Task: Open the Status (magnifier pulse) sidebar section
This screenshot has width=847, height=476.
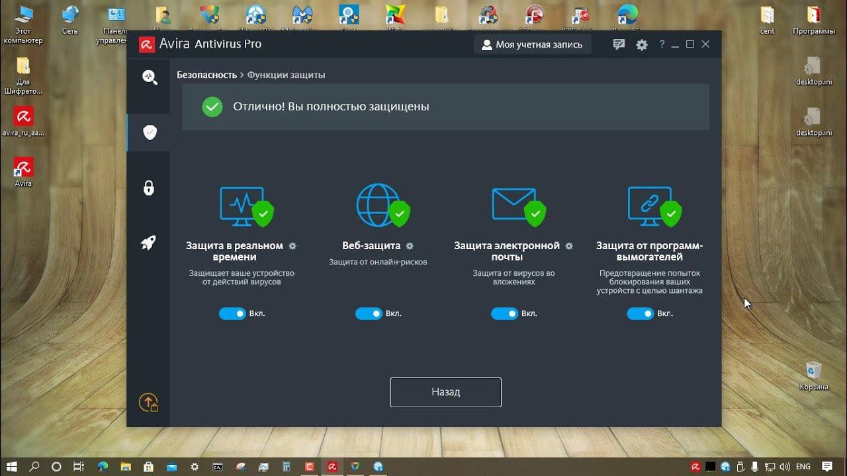Action: click(x=150, y=77)
